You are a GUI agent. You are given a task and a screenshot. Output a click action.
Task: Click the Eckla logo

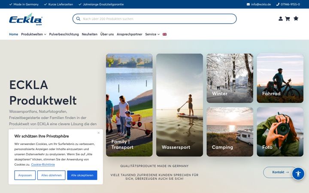pyautogui.click(x=26, y=19)
